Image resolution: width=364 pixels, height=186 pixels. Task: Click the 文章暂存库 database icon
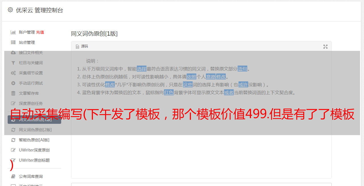(x=13, y=93)
